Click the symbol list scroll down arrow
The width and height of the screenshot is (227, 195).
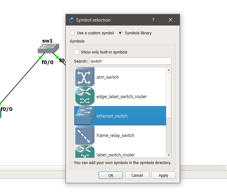tap(169, 155)
